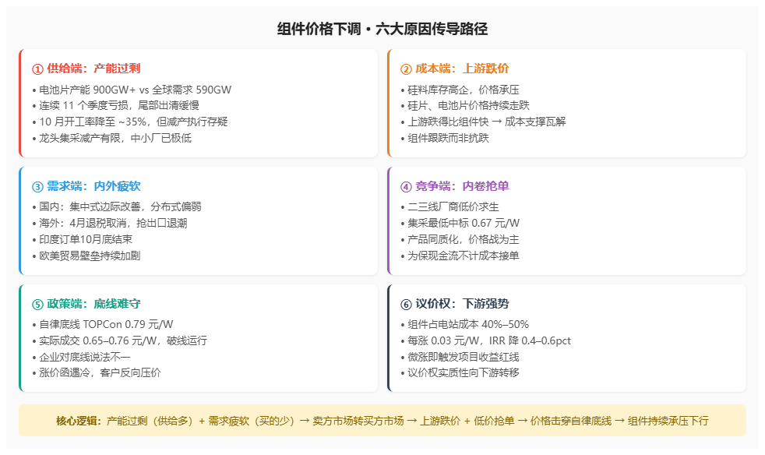The image size is (765, 455).
Task: Pick the text "企业对底线说法不一"
Action: tap(82, 357)
